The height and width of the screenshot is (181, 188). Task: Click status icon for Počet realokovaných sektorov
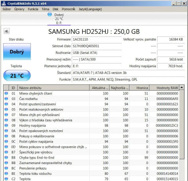[x=6, y=109]
